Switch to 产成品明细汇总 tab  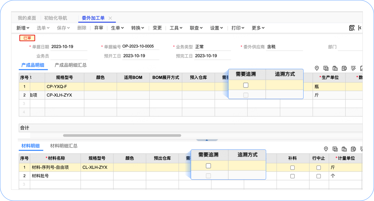(x=70, y=65)
